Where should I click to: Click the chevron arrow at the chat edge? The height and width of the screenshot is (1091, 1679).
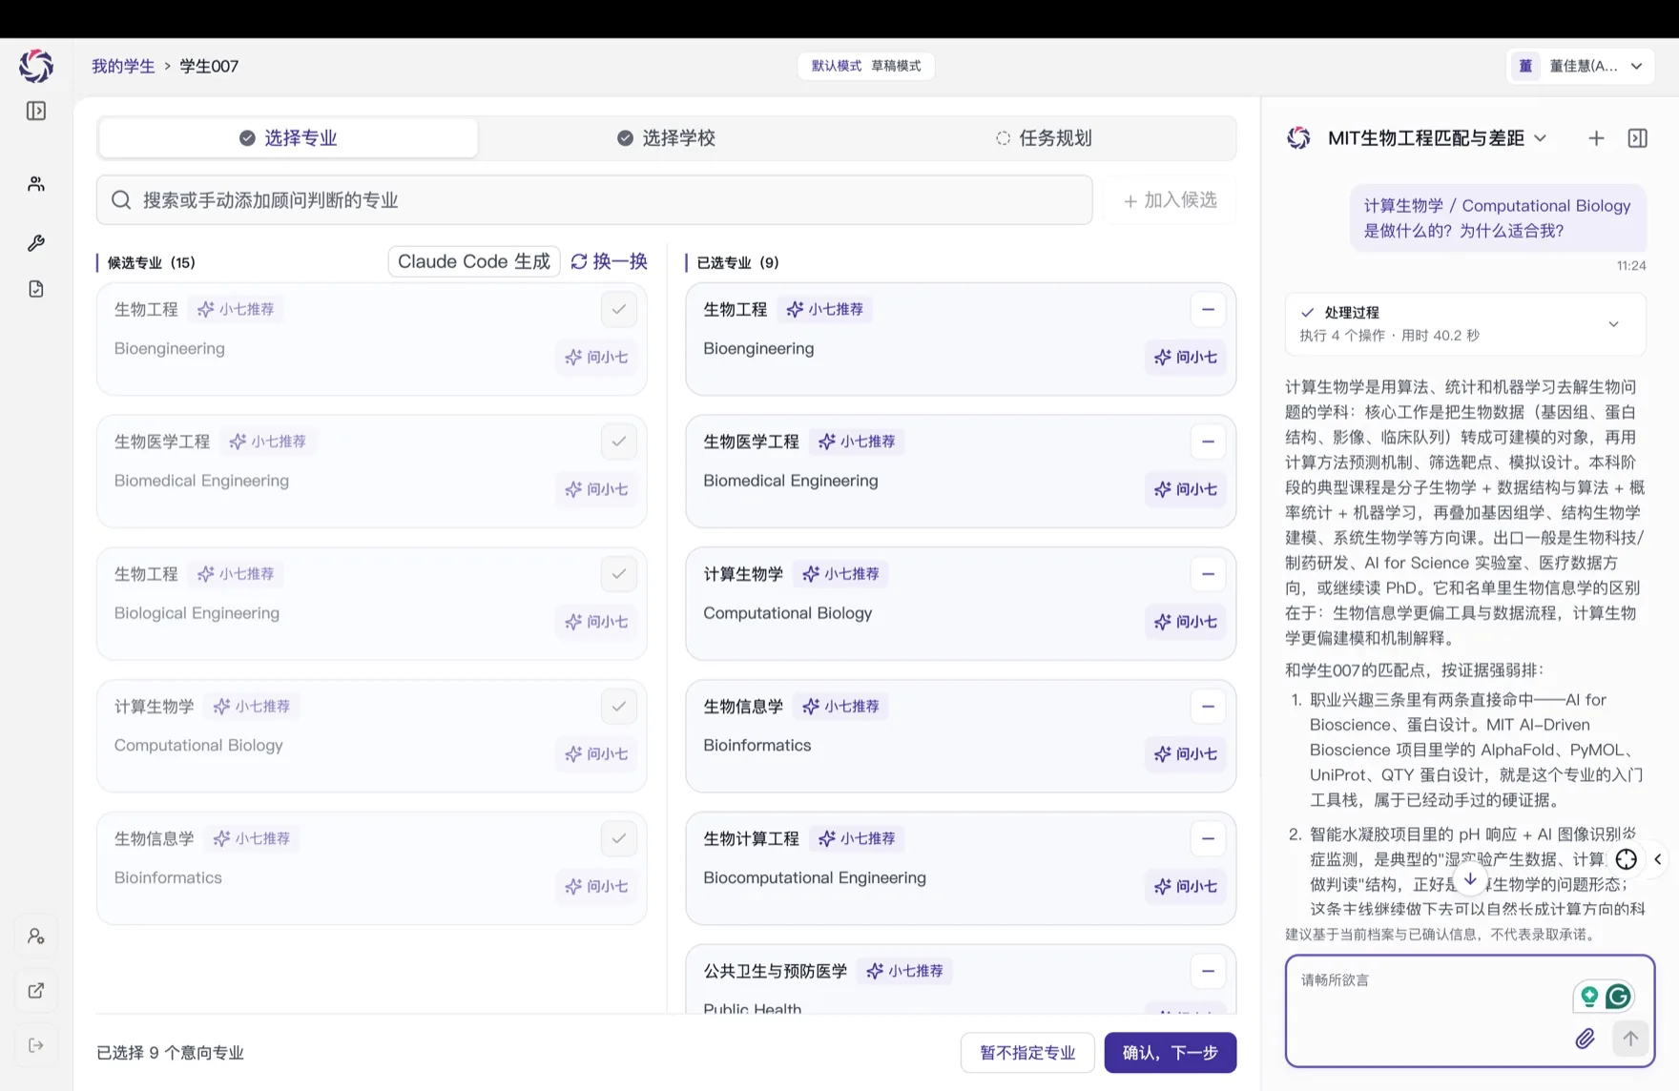(1658, 859)
